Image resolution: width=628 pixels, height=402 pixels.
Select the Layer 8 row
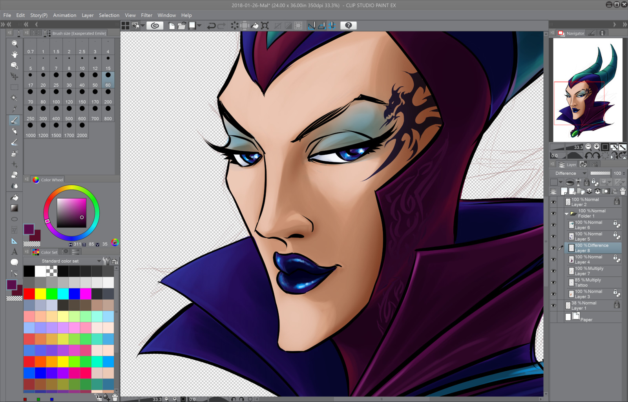click(x=593, y=248)
